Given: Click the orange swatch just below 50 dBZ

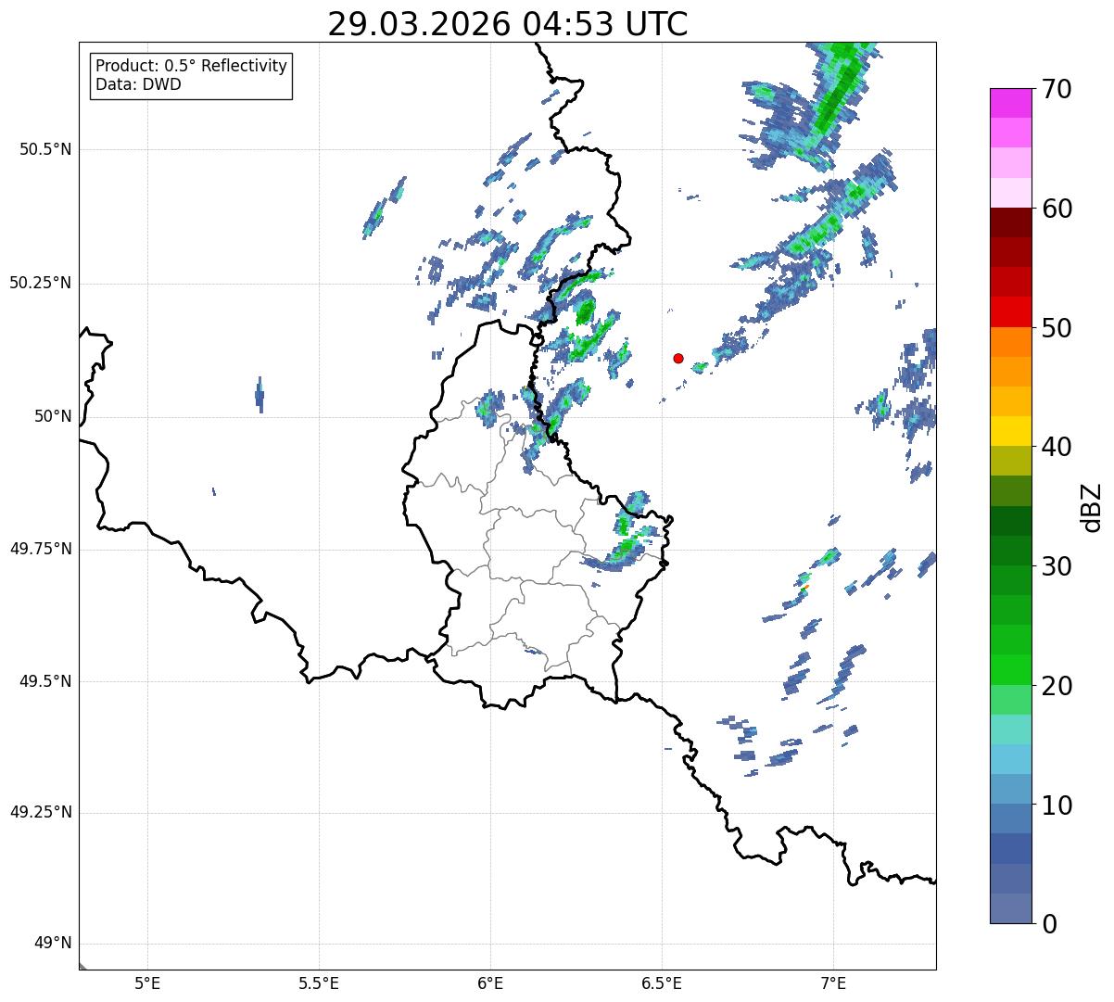Looking at the screenshot, I should [x=1010, y=341].
